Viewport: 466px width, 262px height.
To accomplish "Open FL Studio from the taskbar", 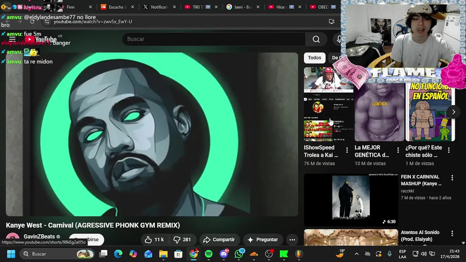I will pos(299,254).
